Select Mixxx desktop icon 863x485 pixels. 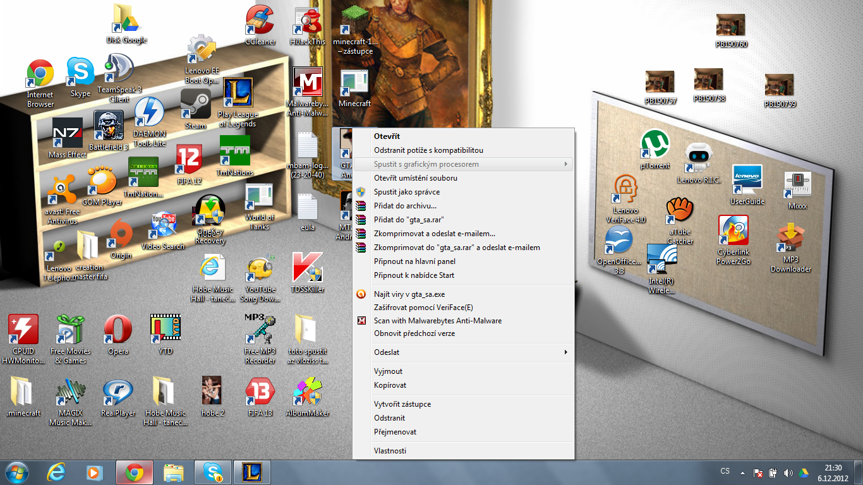[x=797, y=190]
